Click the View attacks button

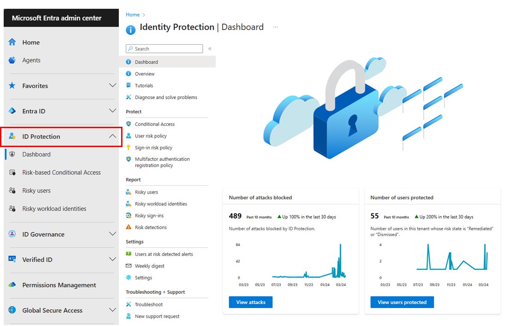(x=251, y=302)
